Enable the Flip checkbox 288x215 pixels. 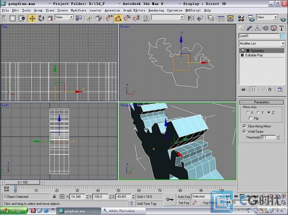coord(250,118)
